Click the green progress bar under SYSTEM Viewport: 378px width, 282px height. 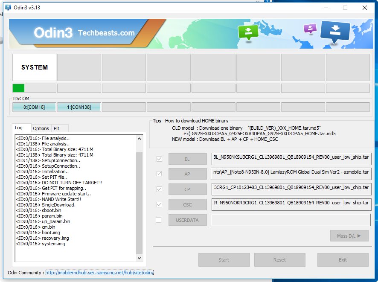(x=34, y=88)
